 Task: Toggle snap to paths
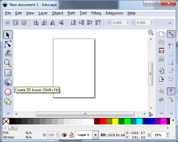(171, 100)
